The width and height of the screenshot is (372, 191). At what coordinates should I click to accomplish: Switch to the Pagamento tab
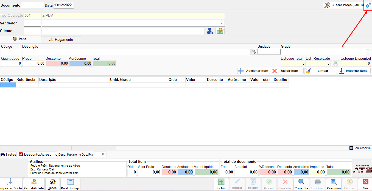pos(61,39)
